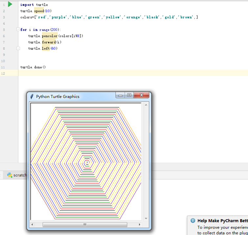Click left arrow of Turtle horizontal scrollbar

pyautogui.click(x=32, y=224)
